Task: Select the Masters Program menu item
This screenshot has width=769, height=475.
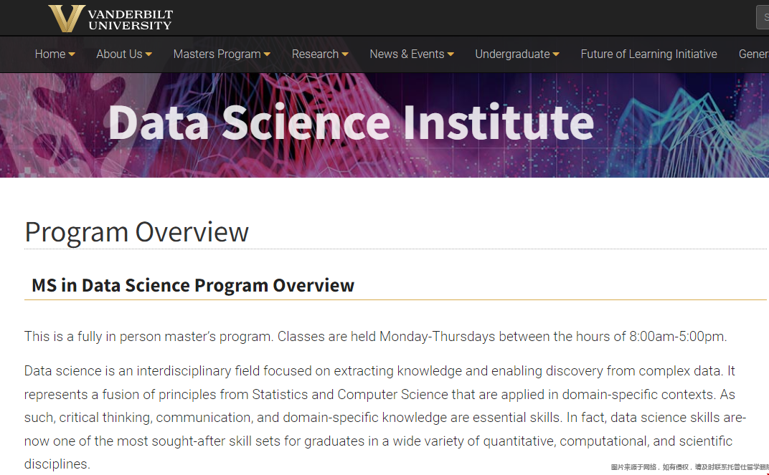Action: tap(217, 54)
